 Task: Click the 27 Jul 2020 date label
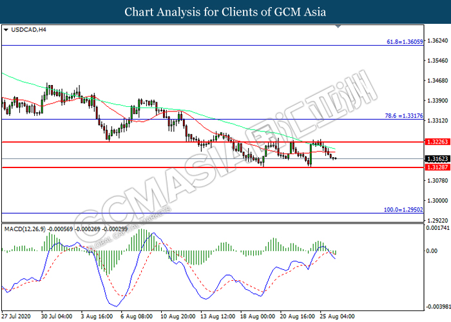coord(16,316)
